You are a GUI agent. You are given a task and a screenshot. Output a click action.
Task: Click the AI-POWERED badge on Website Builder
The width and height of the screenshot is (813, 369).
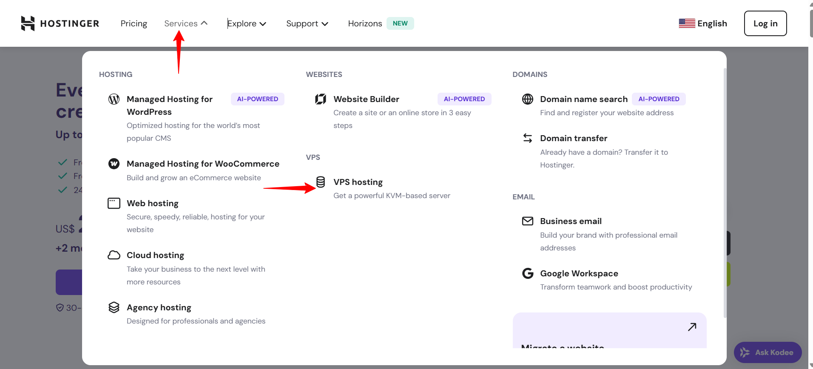tap(464, 99)
